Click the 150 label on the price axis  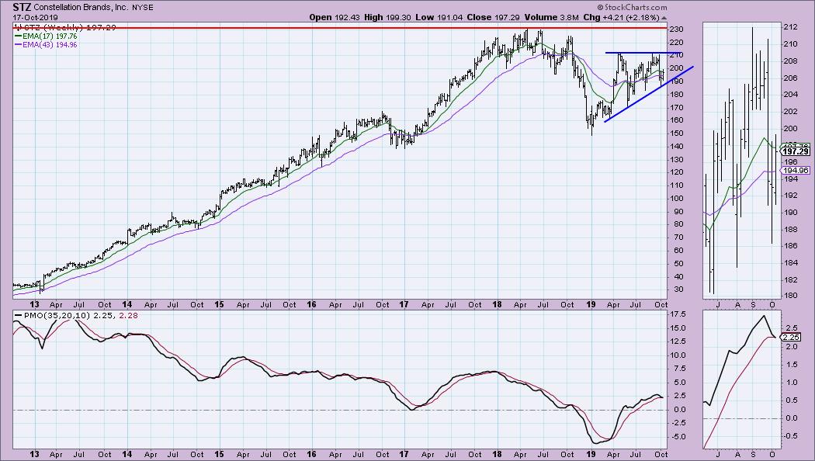(675, 133)
